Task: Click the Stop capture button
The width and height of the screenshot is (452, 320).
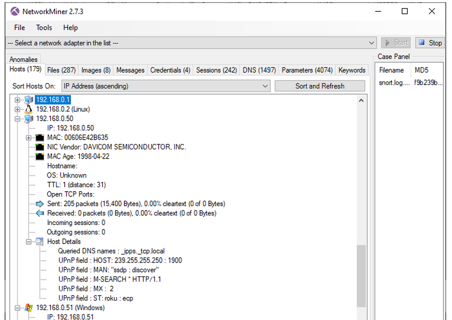Action: click(430, 42)
